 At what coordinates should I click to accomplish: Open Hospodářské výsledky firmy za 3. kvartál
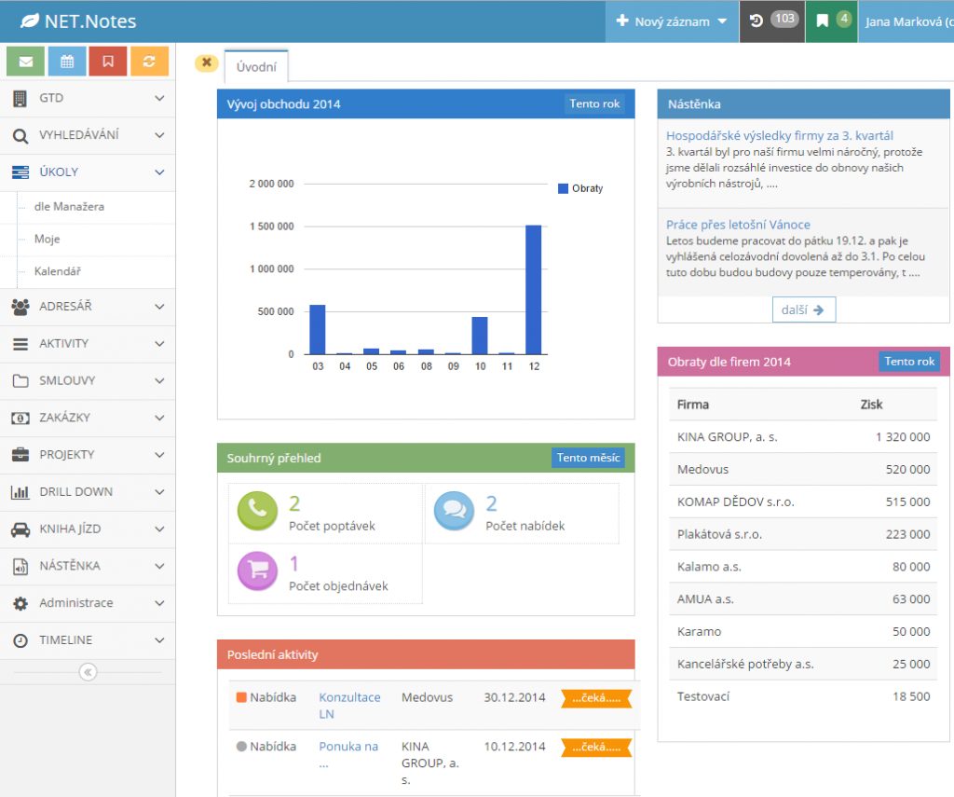(780, 136)
